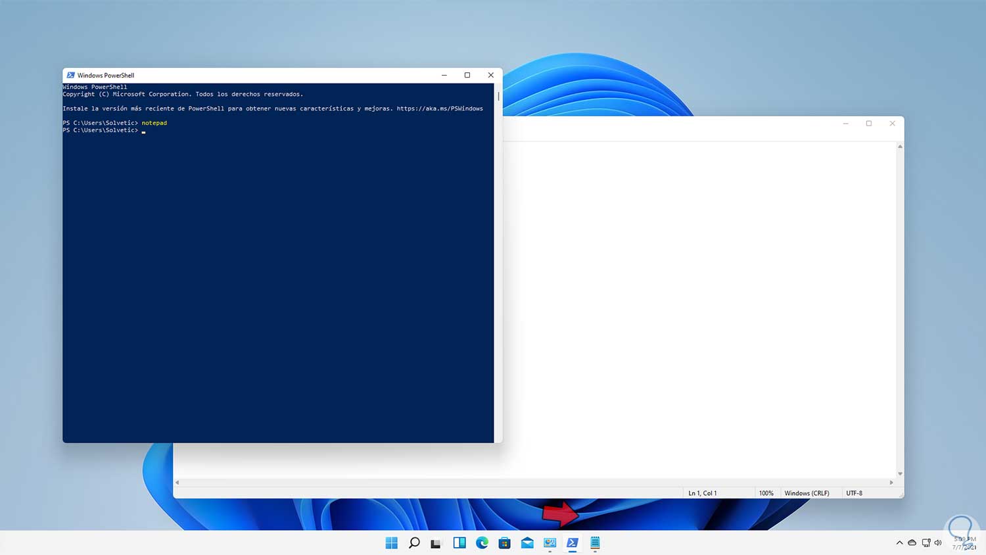Viewport: 986px width, 555px height.
Task: Maximize the Windows PowerShell window
Action: coord(467,75)
